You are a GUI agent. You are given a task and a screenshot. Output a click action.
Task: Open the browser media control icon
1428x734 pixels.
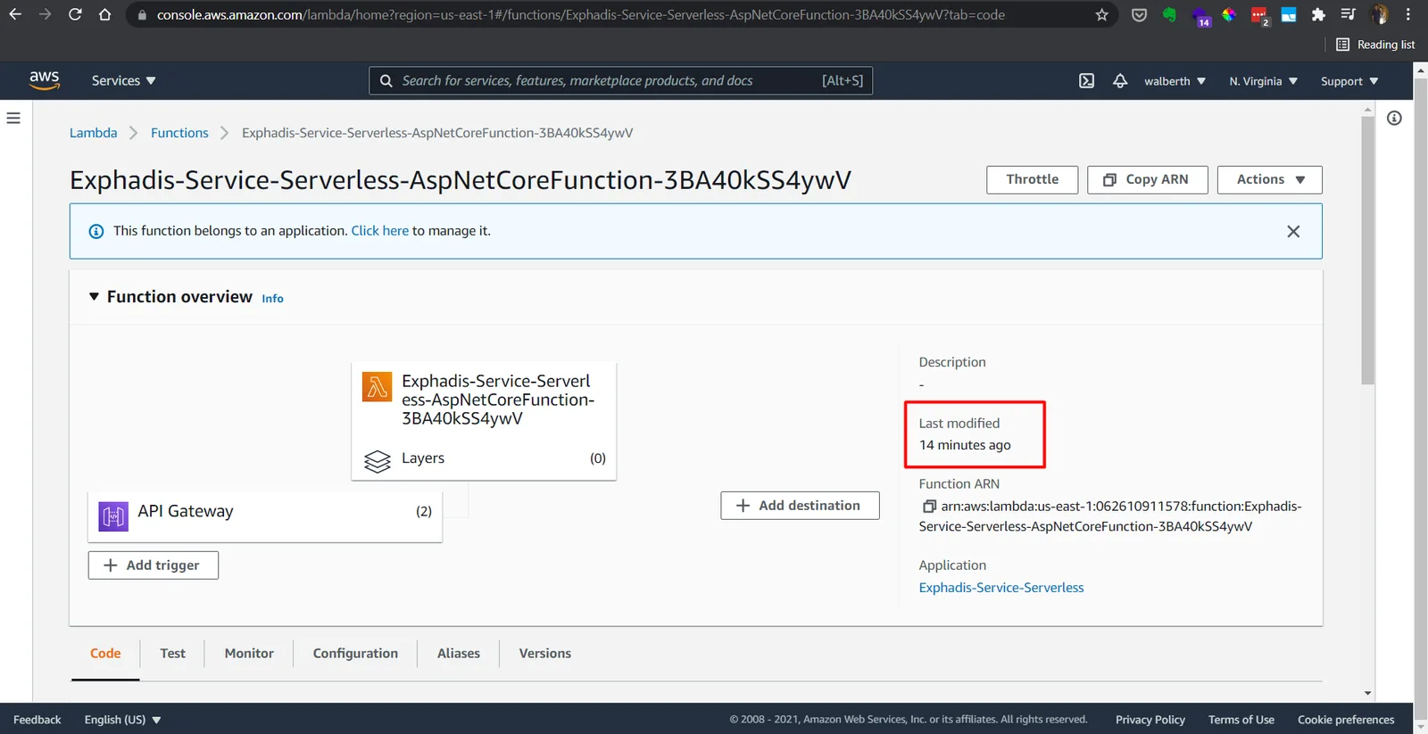[1349, 14]
